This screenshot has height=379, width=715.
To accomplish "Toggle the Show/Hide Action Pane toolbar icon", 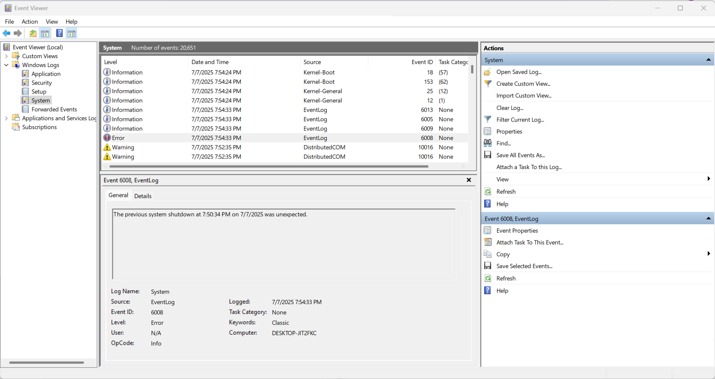I will (71, 33).
